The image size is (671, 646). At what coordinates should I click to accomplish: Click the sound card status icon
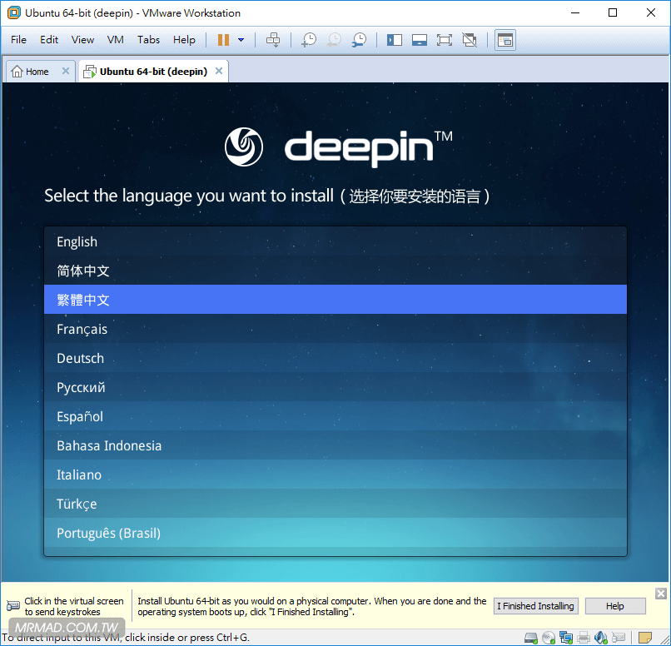pos(602,638)
